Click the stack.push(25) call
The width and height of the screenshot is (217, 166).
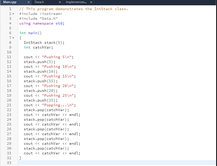click(x=40, y=100)
